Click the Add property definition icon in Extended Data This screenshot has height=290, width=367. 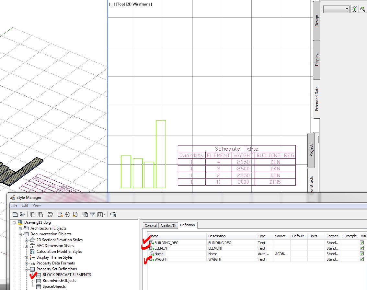pos(355,9)
